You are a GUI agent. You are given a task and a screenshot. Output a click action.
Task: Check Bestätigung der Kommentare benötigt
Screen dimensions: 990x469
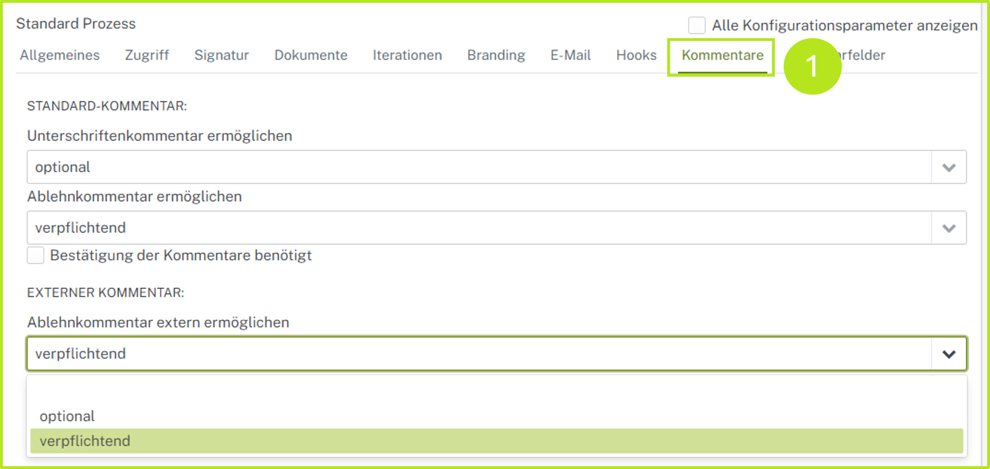point(36,256)
